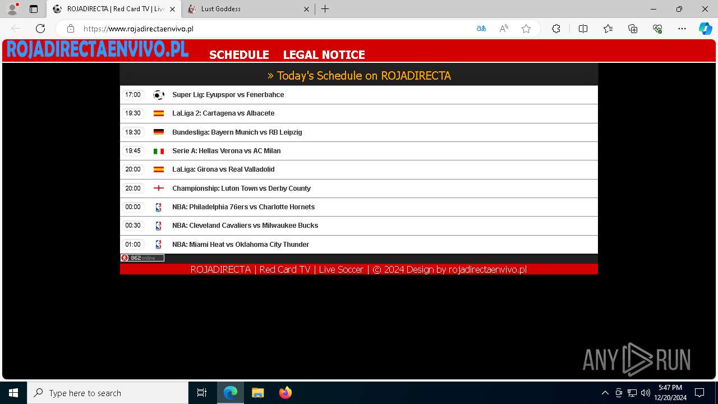Close the Lust Goddess tab
This screenshot has height=404, width=718.
click(306, 9)
